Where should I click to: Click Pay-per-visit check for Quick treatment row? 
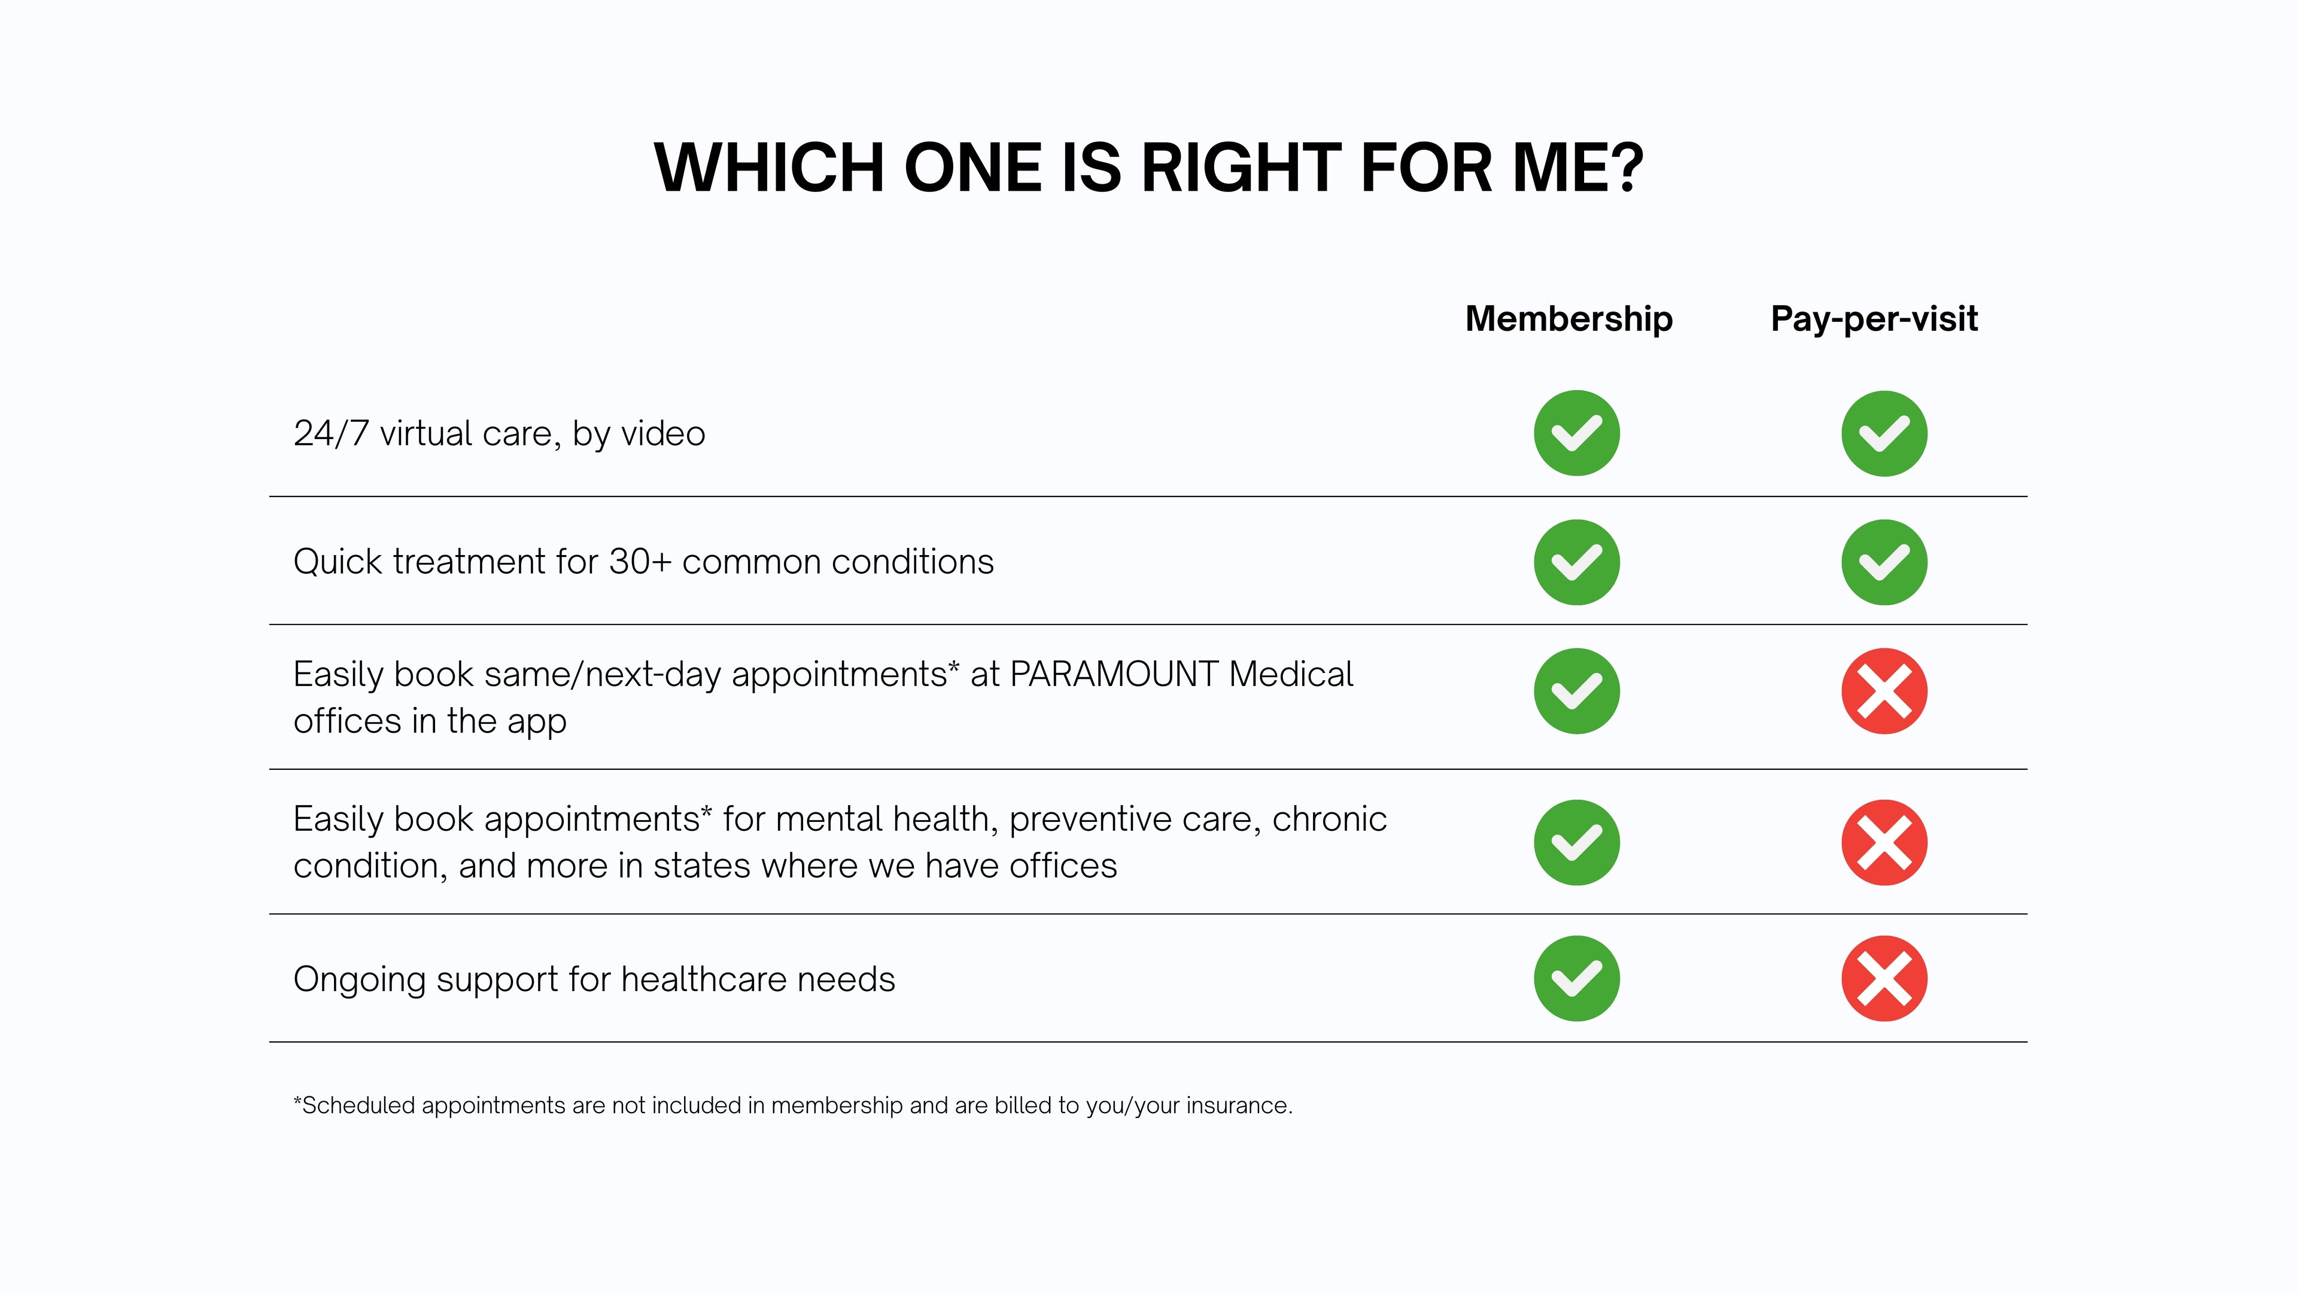click(x=1884, y=562)
